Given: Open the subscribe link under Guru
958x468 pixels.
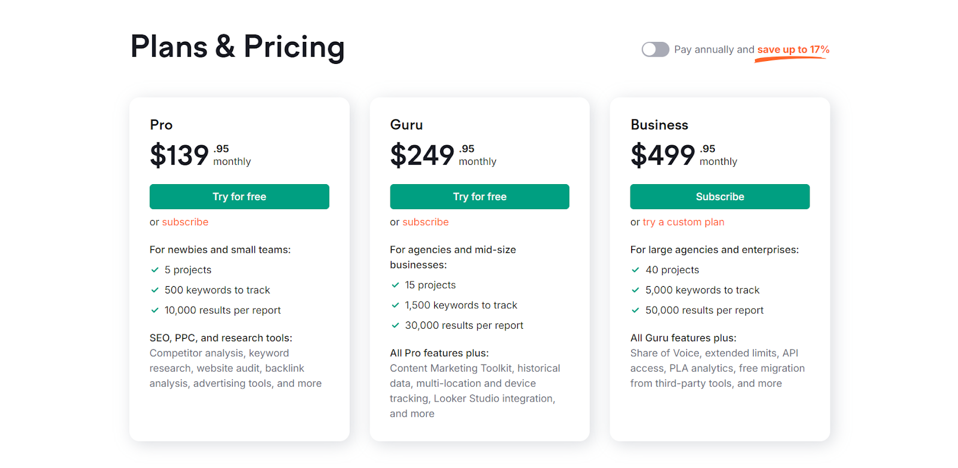Looking at the screenshot, I should click(426, 222).
